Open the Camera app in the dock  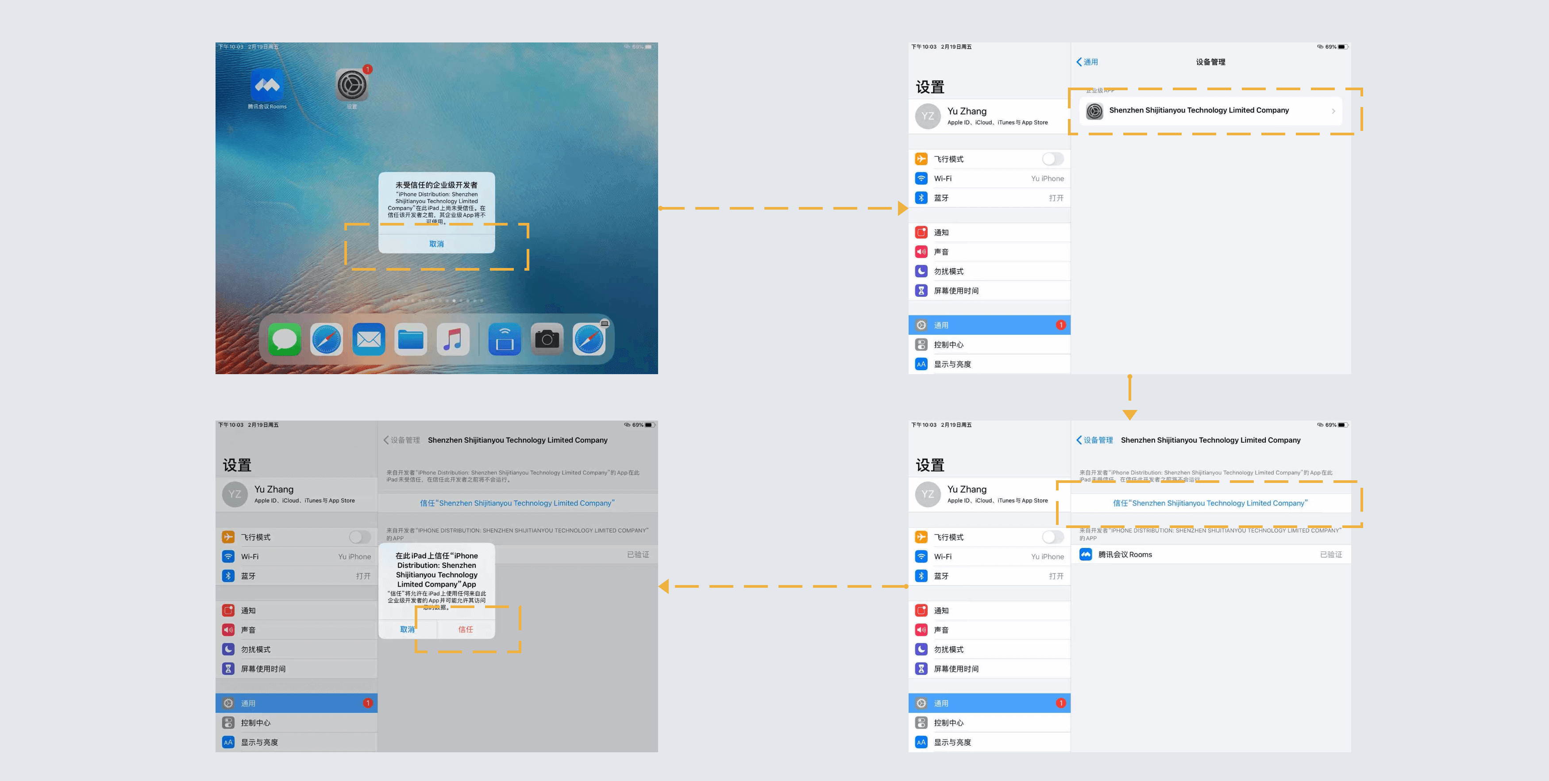[x=547, y=340]
